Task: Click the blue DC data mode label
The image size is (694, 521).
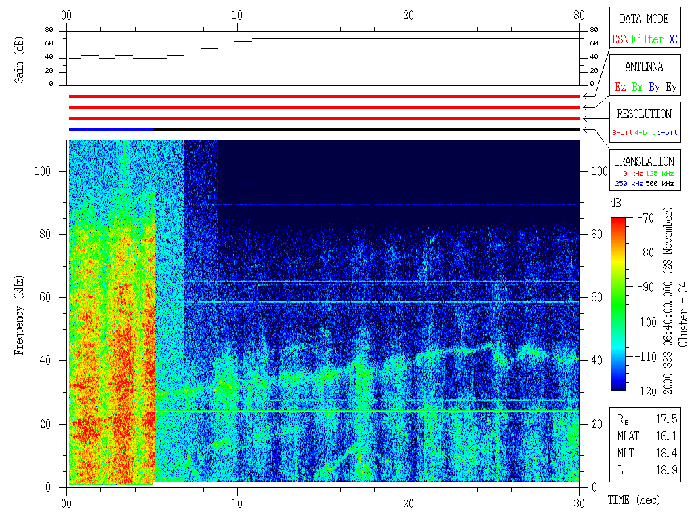Action: pyautogui.click(x=672, y=40)
